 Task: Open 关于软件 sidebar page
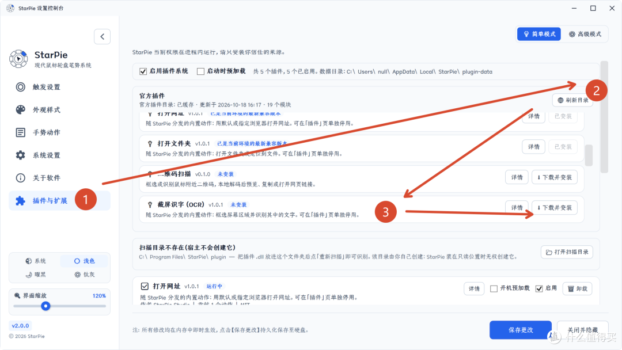point(59,178)
